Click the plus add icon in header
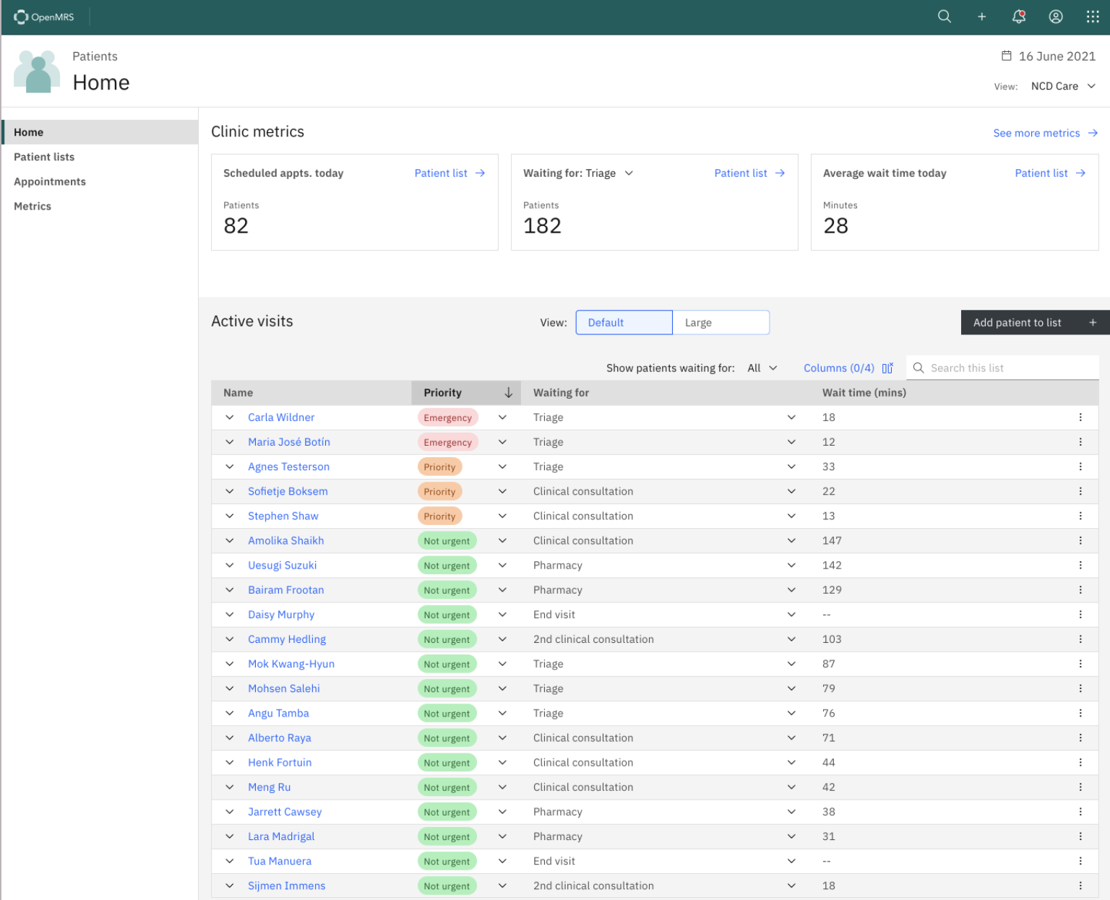Screen dimensions: 1110x900 [981, 17]
